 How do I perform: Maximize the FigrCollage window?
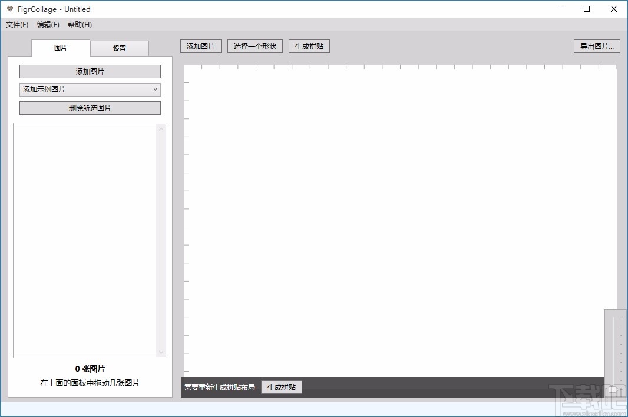(587, 9)
